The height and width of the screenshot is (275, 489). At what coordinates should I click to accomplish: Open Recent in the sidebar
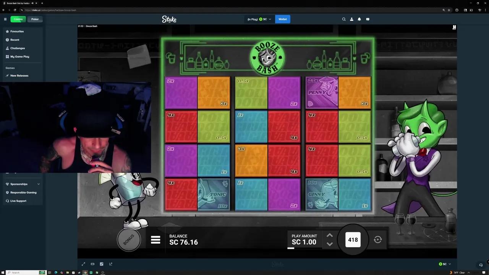(23, 40)
